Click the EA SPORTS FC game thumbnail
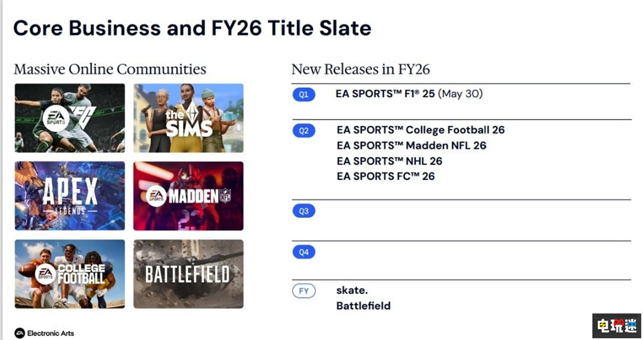 (69, 118)
